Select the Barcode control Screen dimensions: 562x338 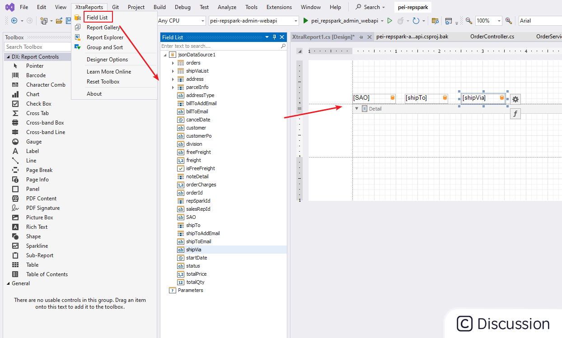coord(36,75)
